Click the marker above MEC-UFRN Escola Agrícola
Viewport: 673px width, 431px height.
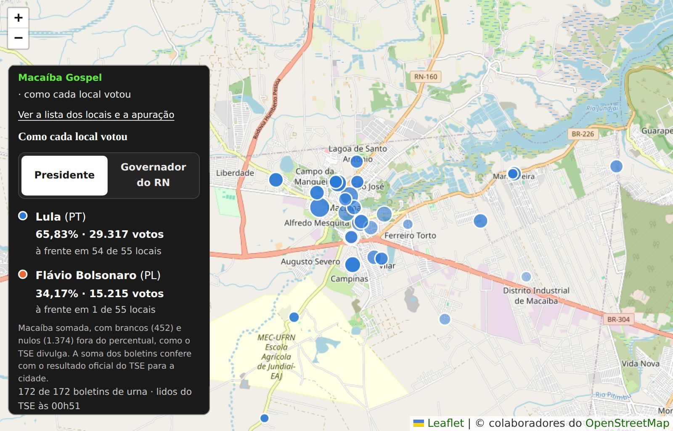click(x=294, y=317)
